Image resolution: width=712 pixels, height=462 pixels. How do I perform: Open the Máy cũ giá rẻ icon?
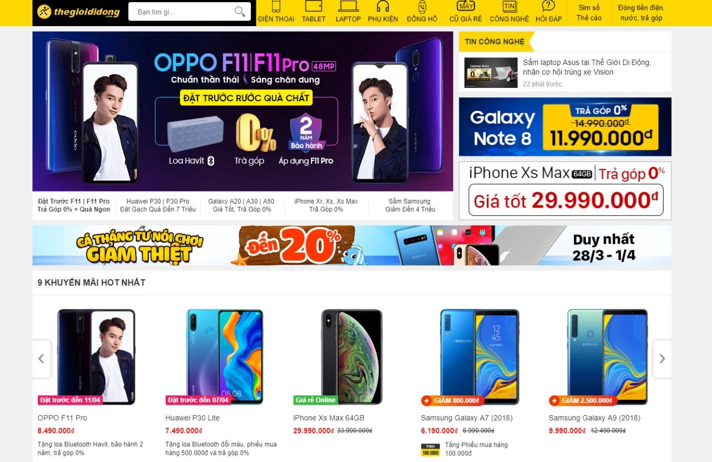point(466,6)
